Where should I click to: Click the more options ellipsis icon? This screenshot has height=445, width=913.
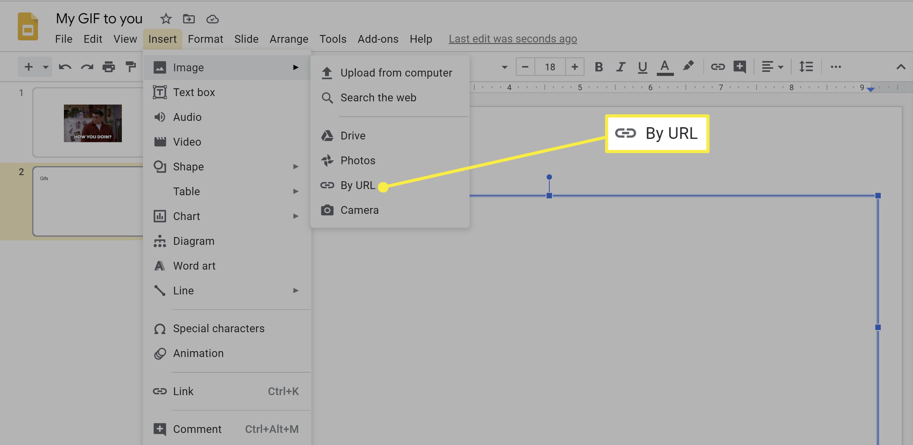pyautogui.click(x=837, y=66)
